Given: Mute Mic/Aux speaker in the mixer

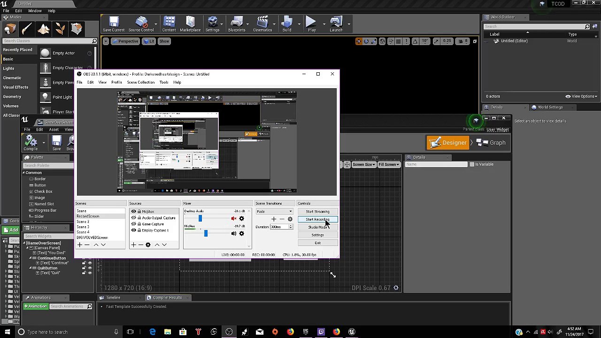Looking at the screenshot, I should pyautogui.click(x=234, y=233).
